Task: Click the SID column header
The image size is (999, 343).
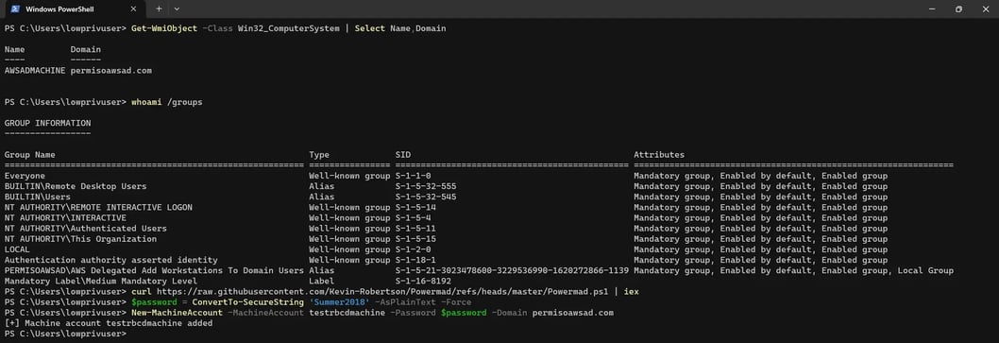Action: (x=402, y=155)
